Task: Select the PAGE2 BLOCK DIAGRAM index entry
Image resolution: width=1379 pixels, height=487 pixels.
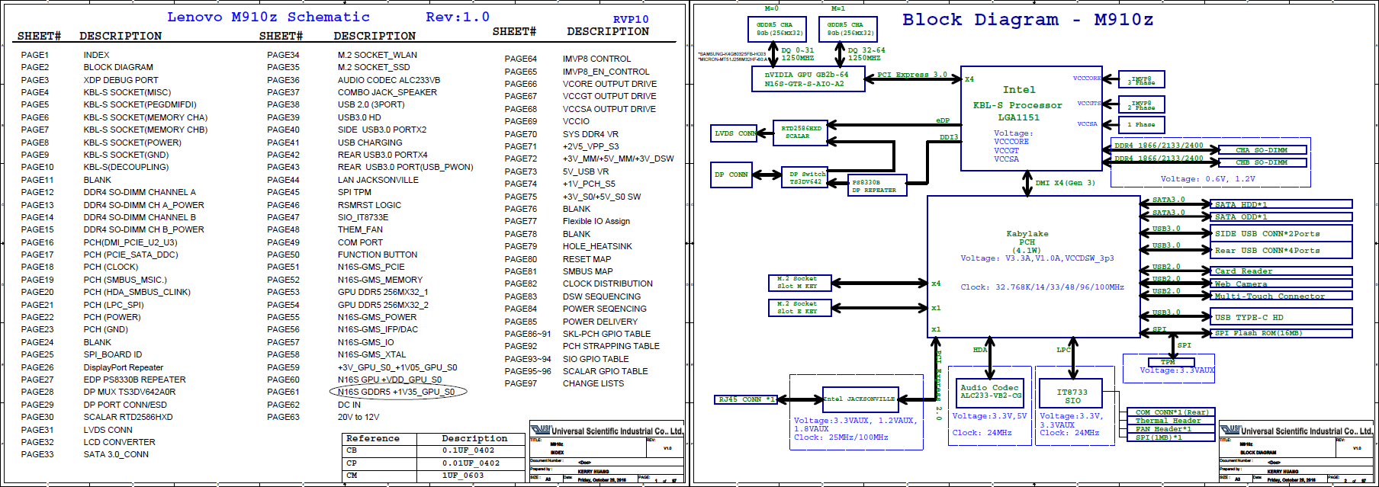Action: [x=87, y=67]
